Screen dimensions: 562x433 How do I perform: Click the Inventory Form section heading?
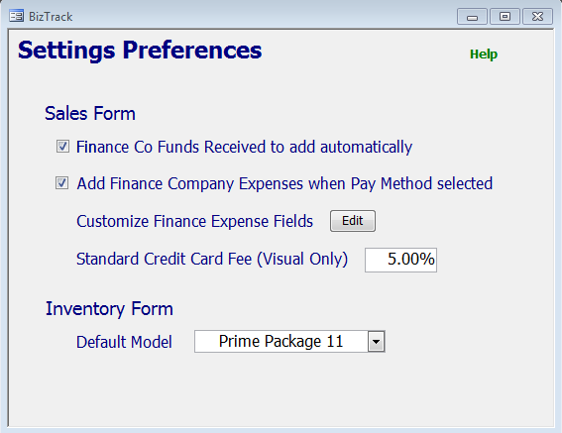coord(109,309)
